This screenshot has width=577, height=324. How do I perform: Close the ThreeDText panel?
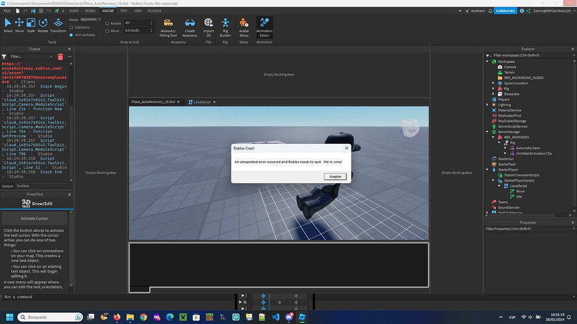point(69,194)
